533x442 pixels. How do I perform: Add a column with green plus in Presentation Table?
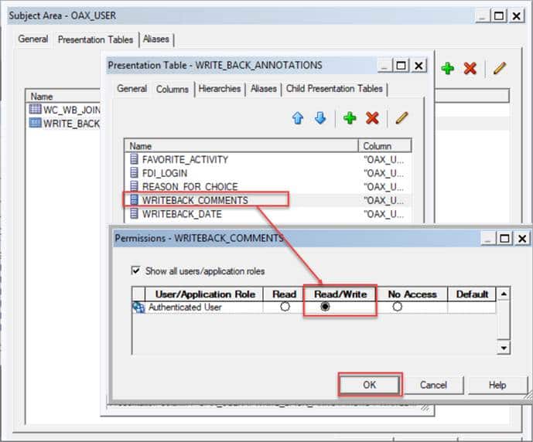[350, 118]
